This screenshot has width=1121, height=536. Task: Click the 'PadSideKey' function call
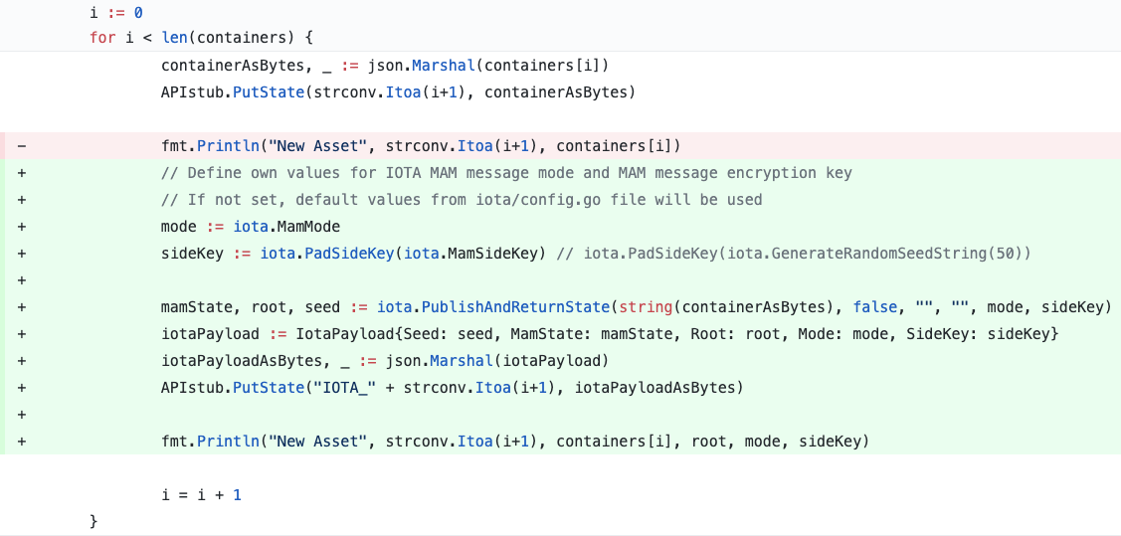[x=349, y=254]
